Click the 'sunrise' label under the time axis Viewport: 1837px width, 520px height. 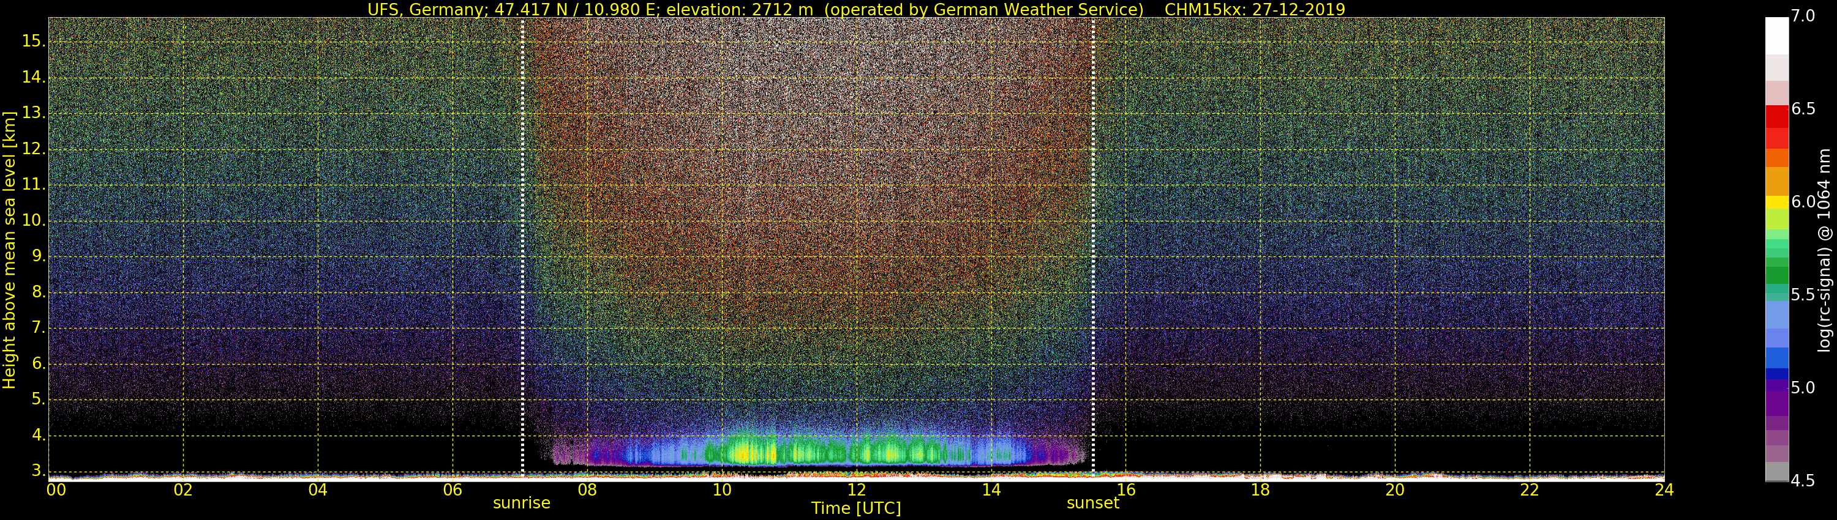pos(522,503)
